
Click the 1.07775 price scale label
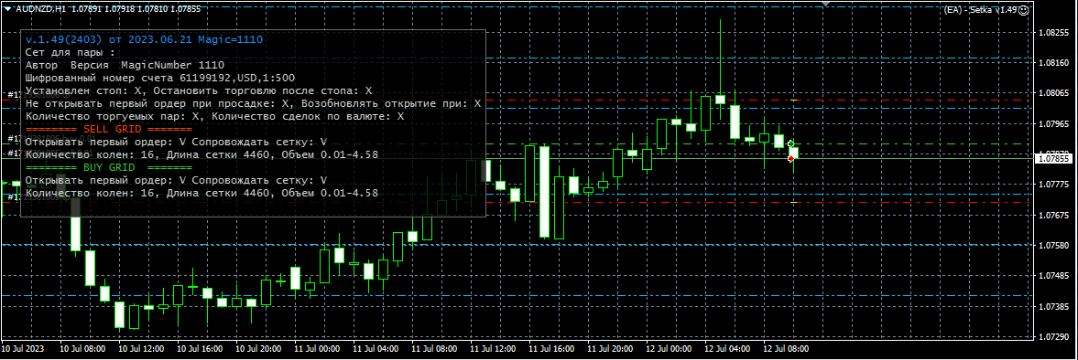pyautogui.click(x=1054, y=185)
